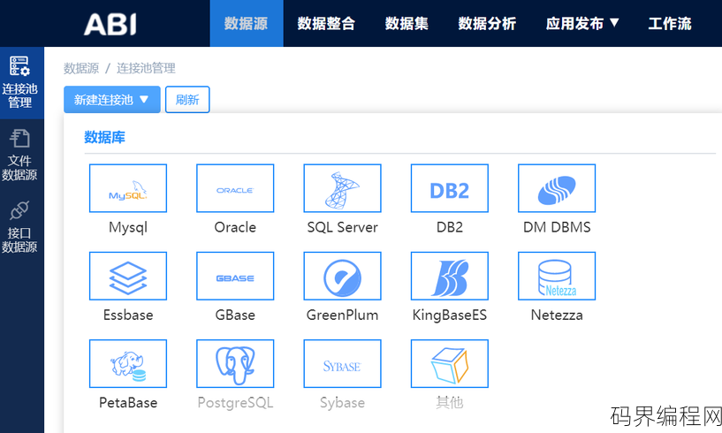
Task: Open 文件数据源 in the sidebar
Action: pos(21,155)
